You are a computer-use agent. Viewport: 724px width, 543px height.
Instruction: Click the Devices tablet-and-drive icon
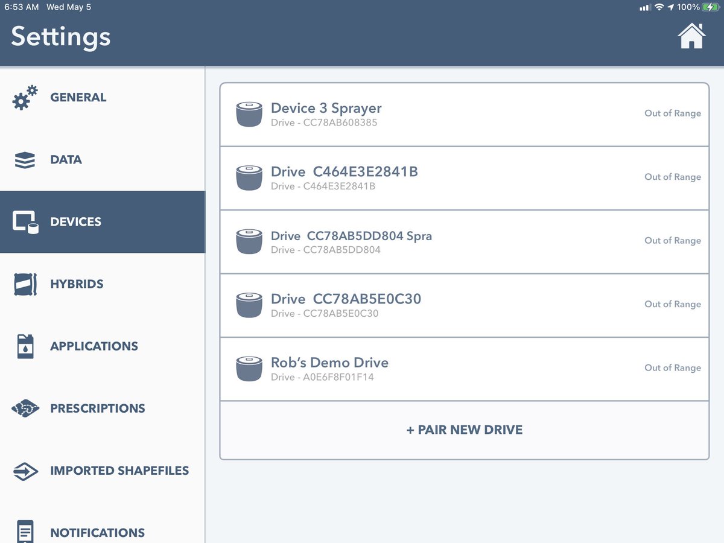[x=25, y=222]
